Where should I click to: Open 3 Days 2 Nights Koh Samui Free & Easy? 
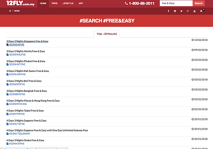[28, 71]
